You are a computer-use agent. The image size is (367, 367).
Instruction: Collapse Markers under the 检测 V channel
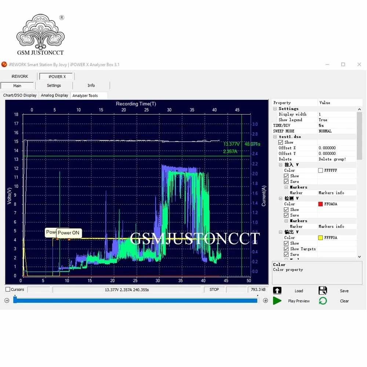(286, 221)
